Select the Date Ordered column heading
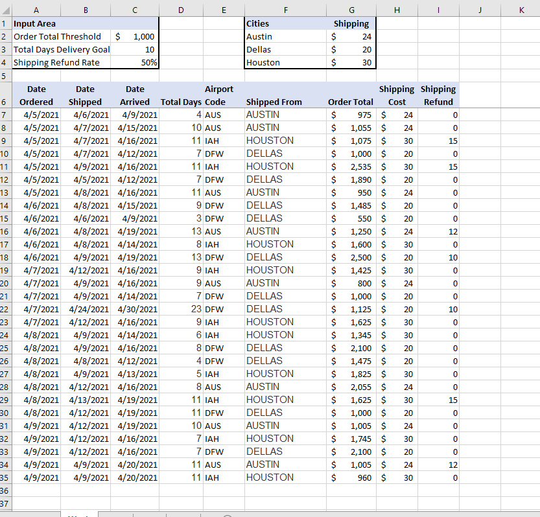The image size is (540, 517). coord(36,95)
